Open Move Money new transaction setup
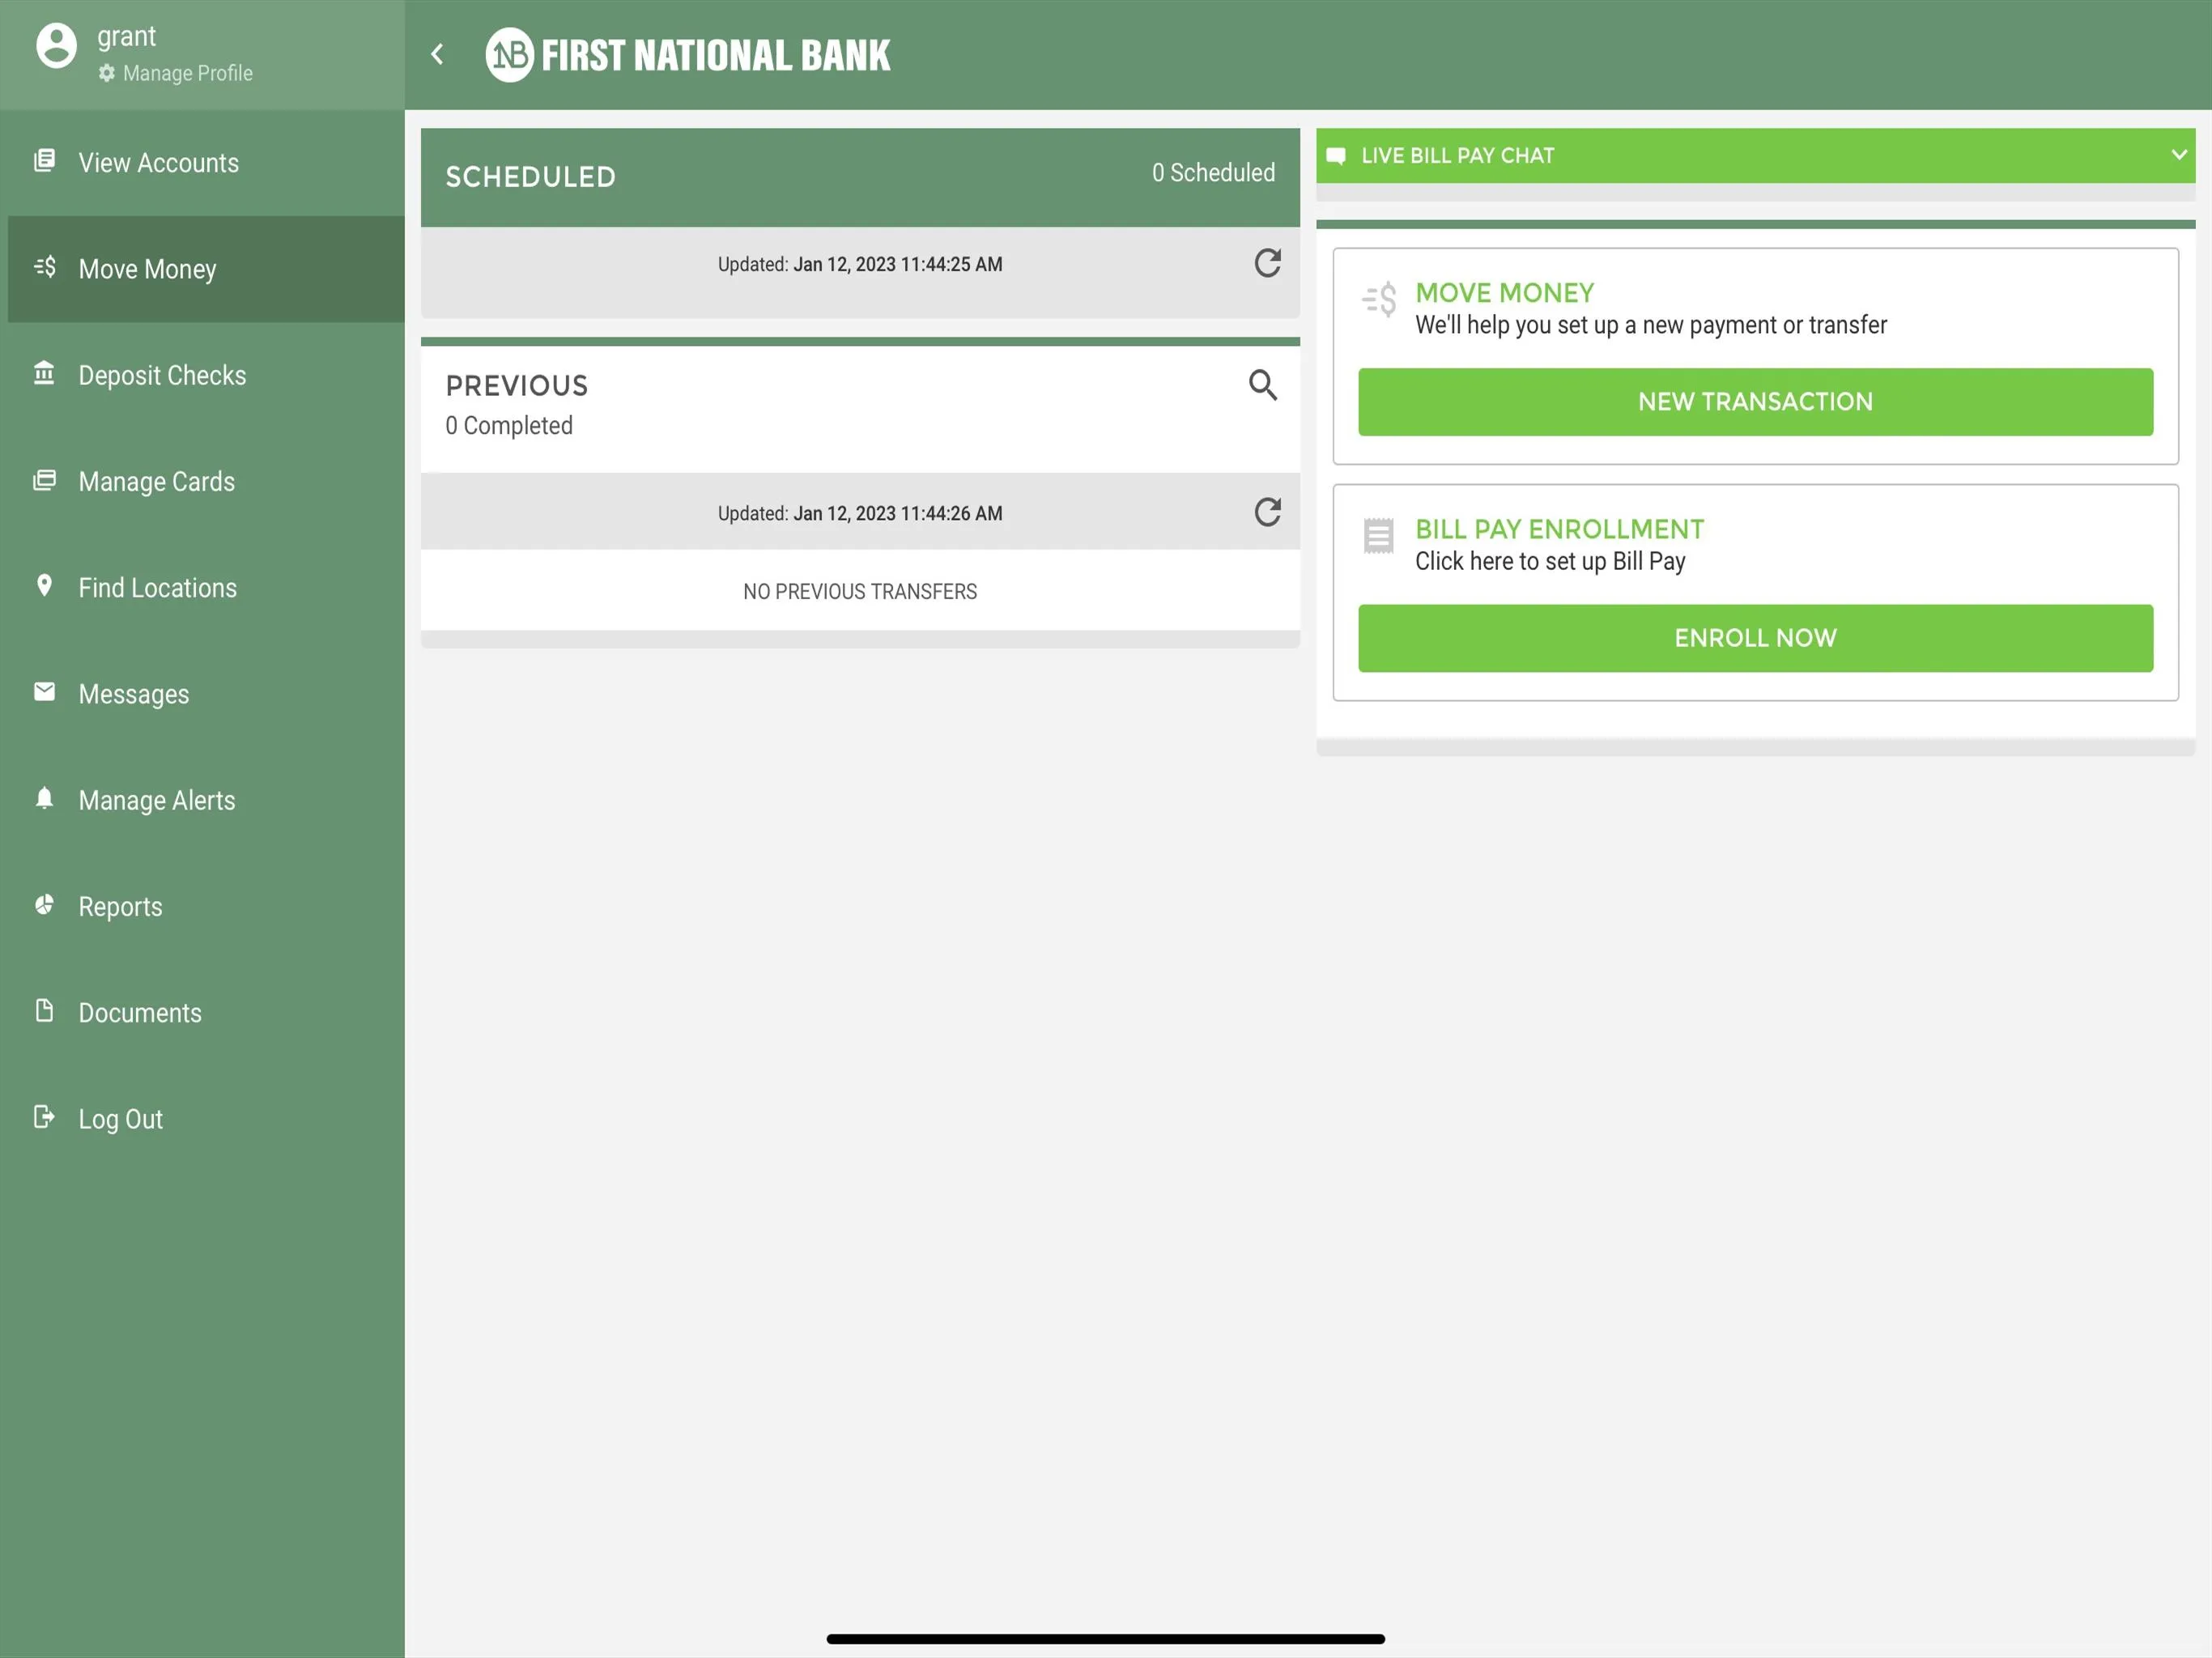Image resolution: width=2212 pixels, height=1658 pixels. [x=1755, y=401]
